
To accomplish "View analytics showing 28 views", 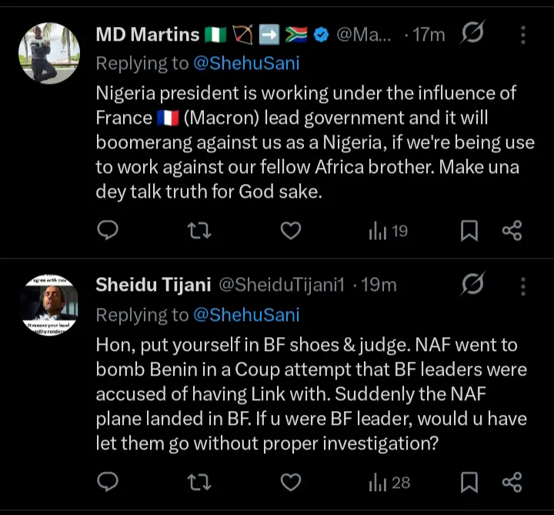I will [x=389, y=483].
